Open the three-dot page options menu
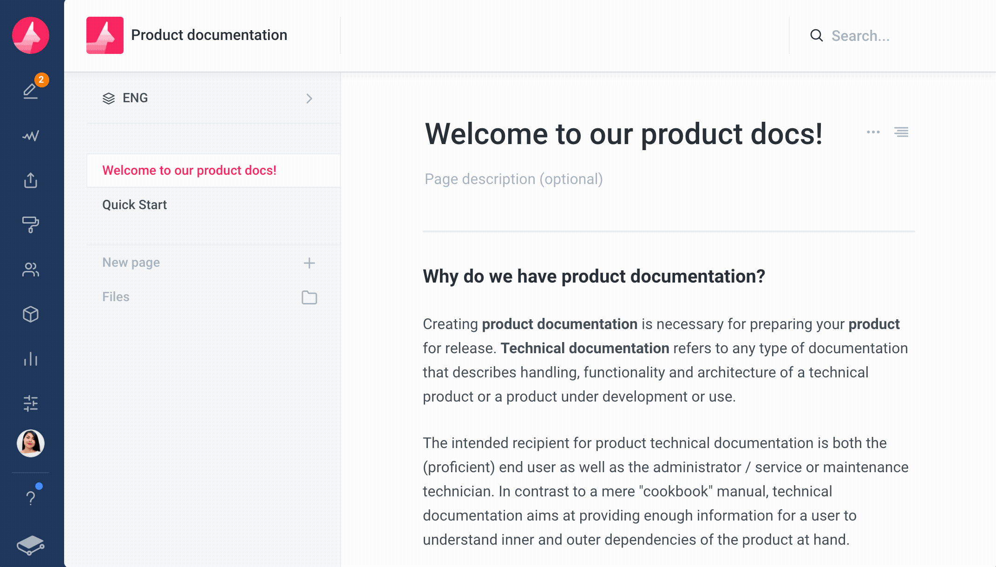996x567 pixels. tap(873, 132)
